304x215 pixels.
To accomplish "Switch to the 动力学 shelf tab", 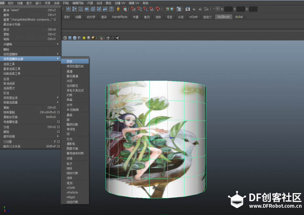I will [91, 17].
